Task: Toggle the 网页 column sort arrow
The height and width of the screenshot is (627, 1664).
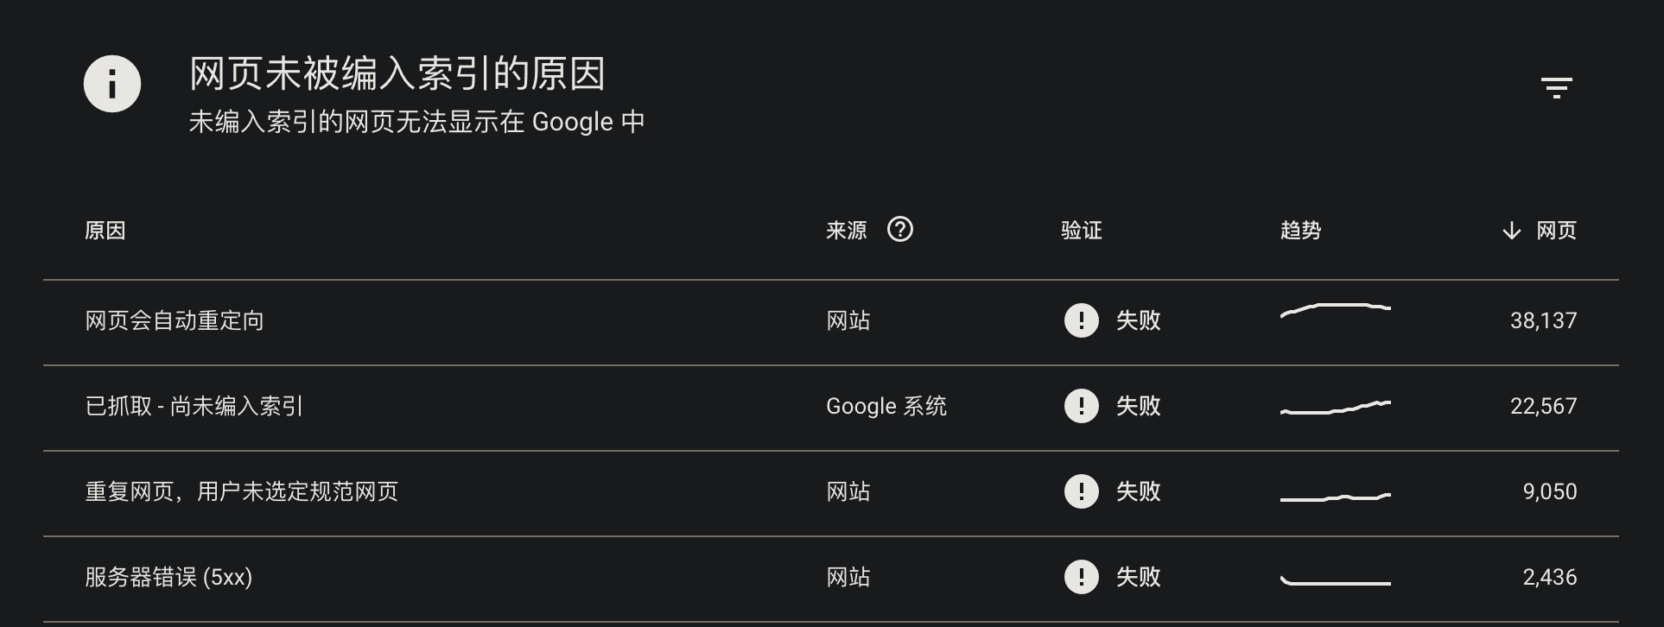Action: (1511, 231)
